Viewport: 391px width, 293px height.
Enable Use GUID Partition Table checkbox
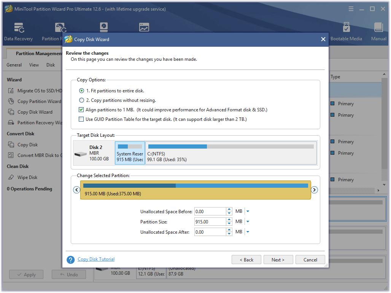(x=81, y=119)
